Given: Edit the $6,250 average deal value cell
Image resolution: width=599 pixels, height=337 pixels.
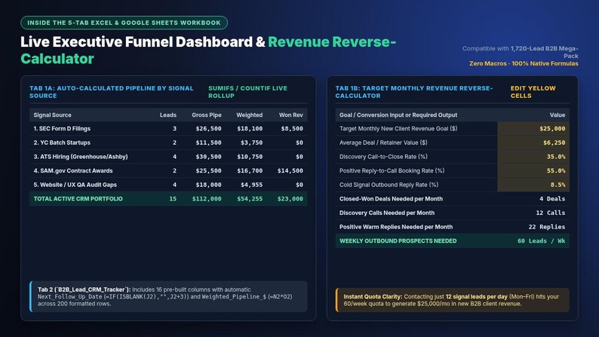Looking at the screenshot, I should pyautogui.click(x=533, y=142).
